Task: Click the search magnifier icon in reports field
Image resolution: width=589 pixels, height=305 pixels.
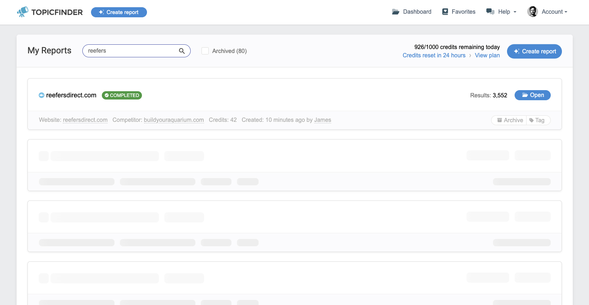Action: point(182,51)
